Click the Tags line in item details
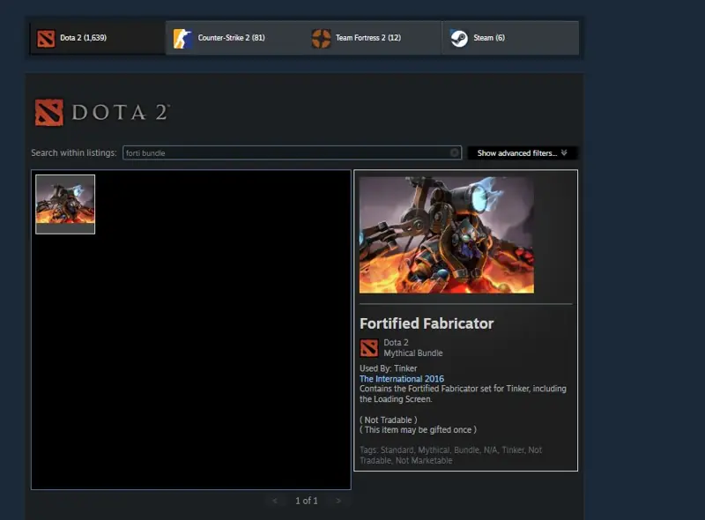705x520 pixels. [450, 456]
